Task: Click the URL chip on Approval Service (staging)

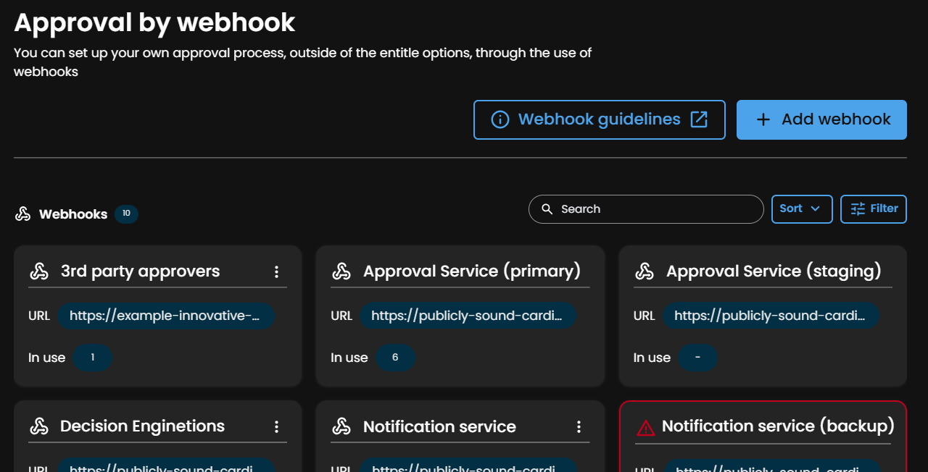Action: click(771, 316)
